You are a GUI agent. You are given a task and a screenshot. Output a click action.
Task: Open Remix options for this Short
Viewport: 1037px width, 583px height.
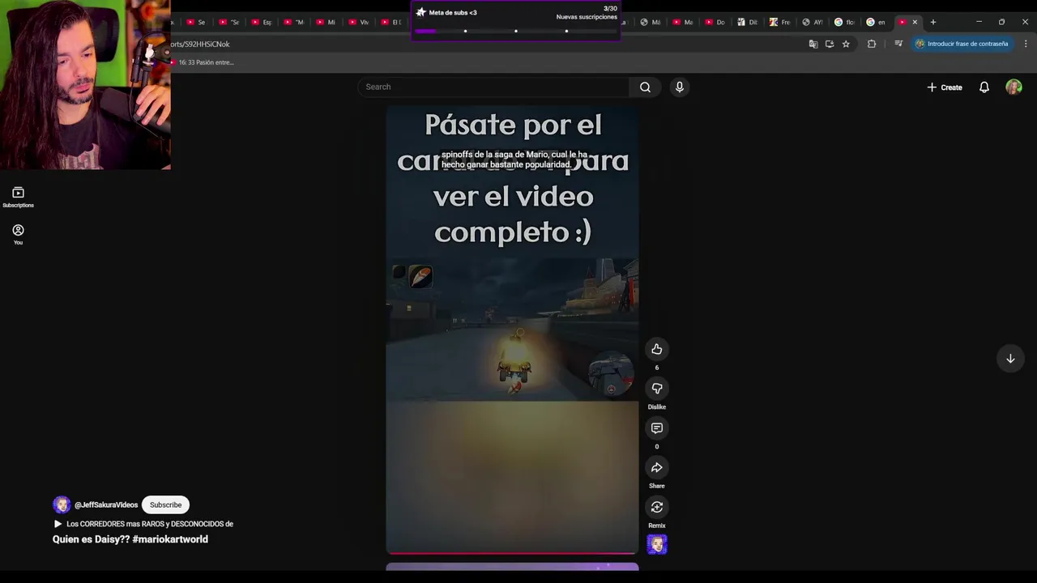pyautogui.click(x=657, y=507)
